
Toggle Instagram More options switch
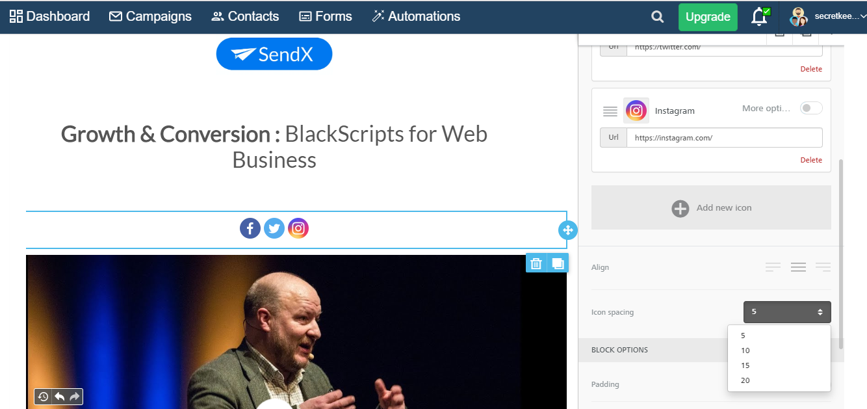(811, 108)
